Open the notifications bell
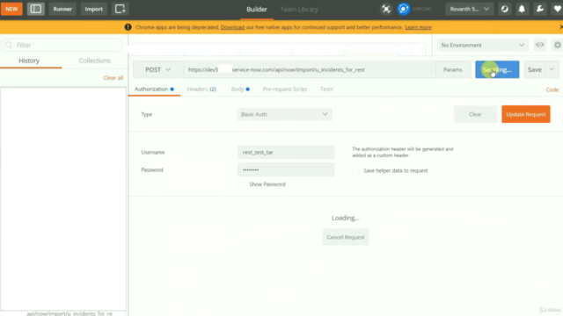 coord(522,9)
